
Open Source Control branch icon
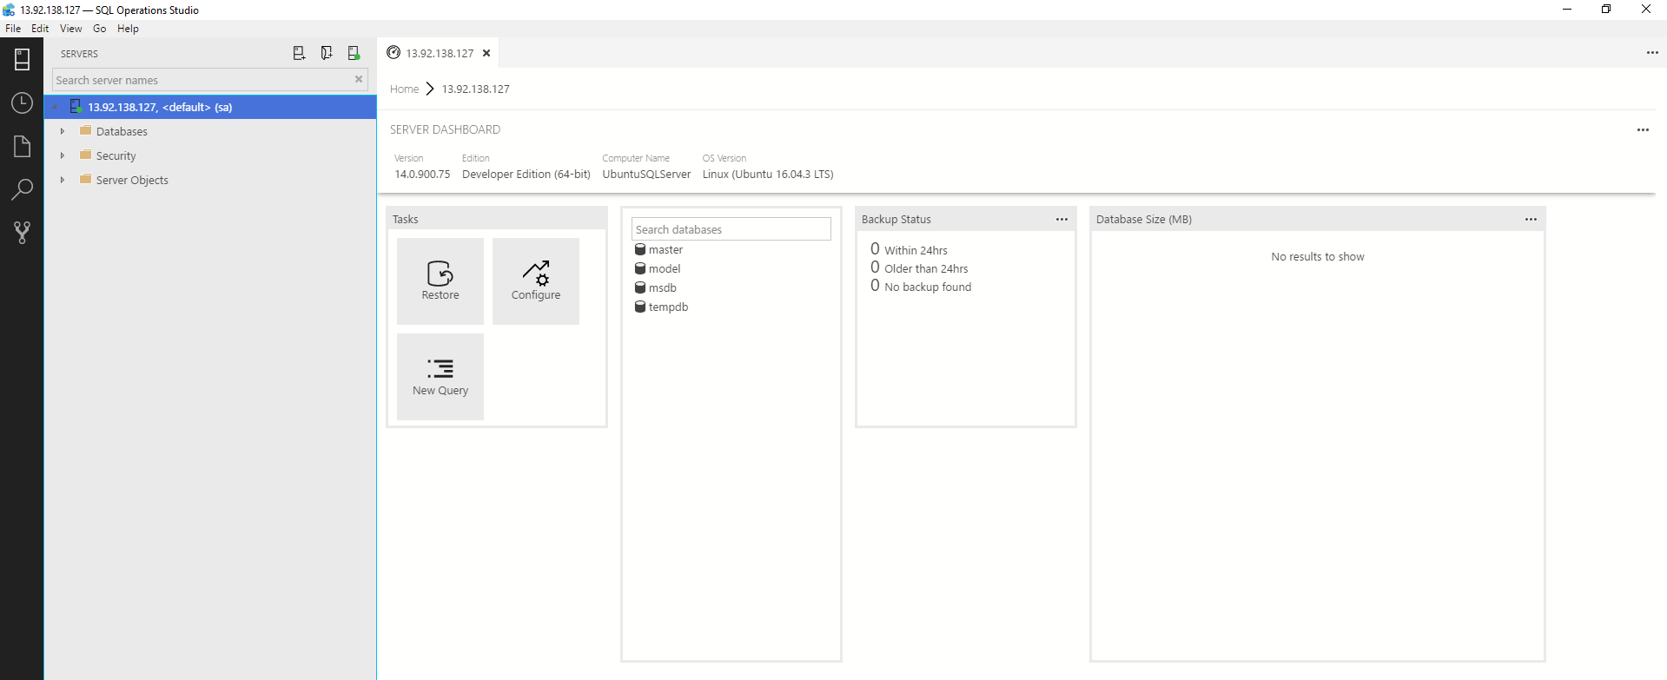click(22, 232)
